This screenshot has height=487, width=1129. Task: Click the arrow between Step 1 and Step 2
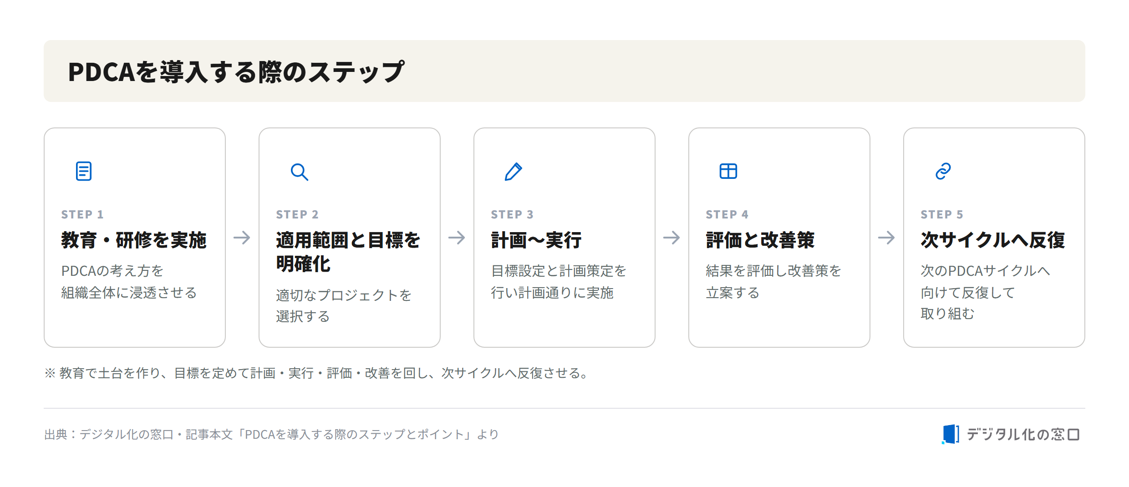[242, 238]
